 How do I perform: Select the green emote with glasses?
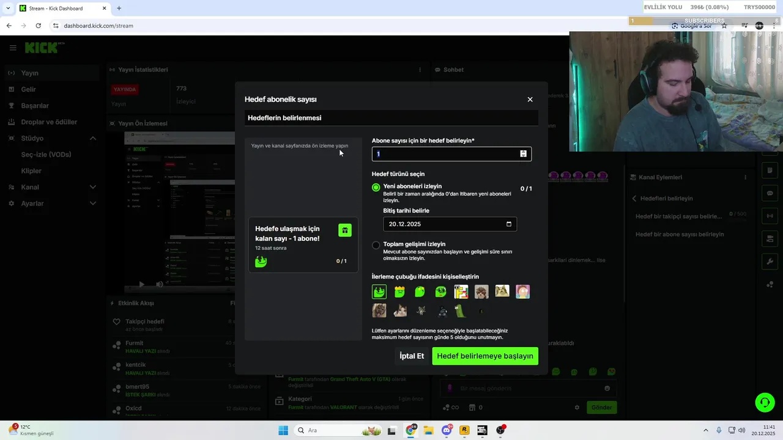click(440, 291)
